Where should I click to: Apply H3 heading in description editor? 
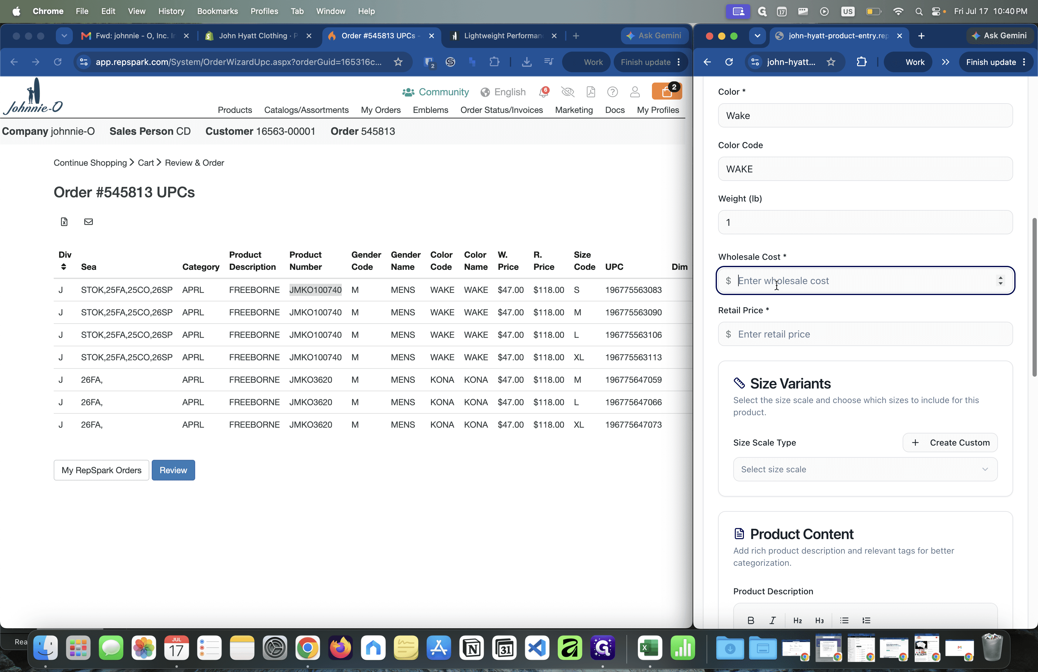pyautogui.click(x=819, y=620)
